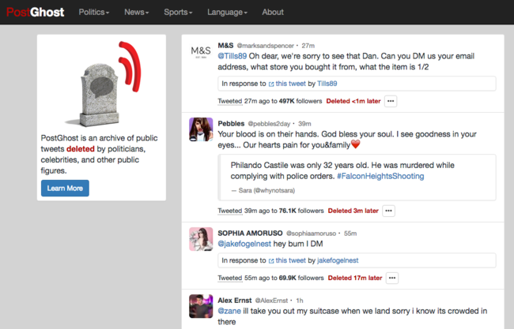Open the Pebbles profile avatar
514x329 pixels.
click(x=201, y=129)
